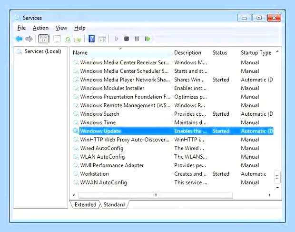Viewport: 295px width, 232px height.
Task: Open the File menu
Action: pyautogui.click(x=21, y=28)
